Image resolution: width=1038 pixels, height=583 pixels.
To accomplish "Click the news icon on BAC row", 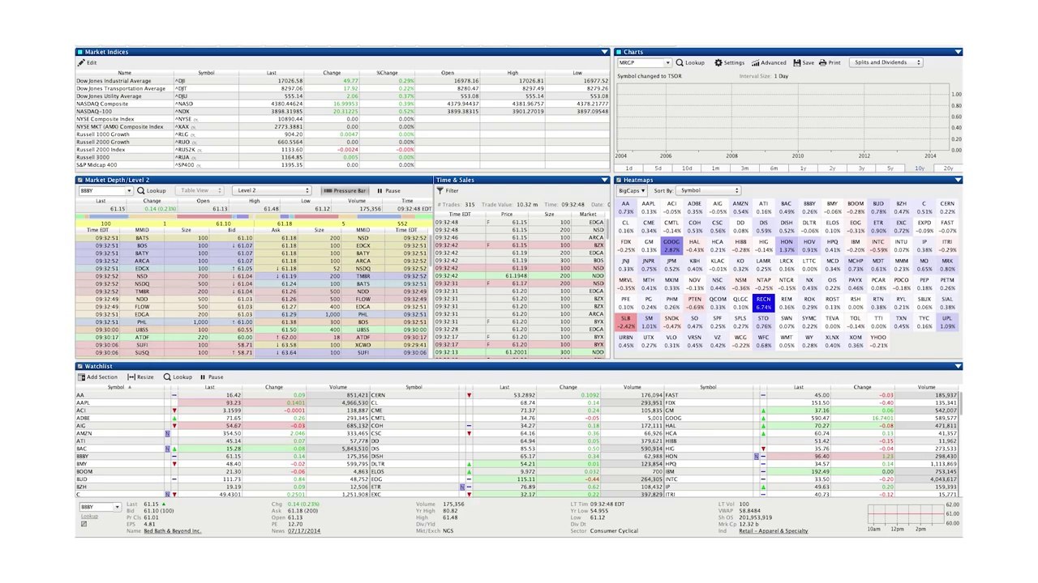I will click(x=168, y=449).
